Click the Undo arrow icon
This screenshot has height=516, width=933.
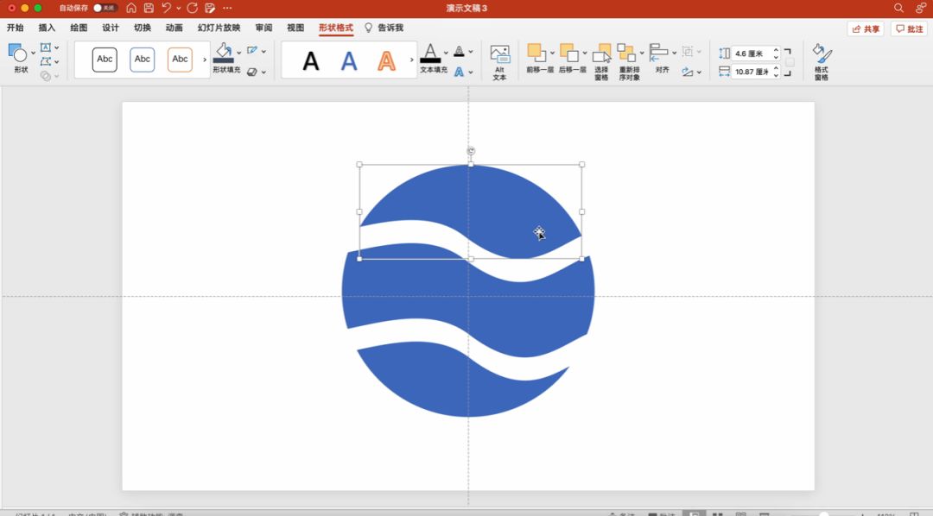point(166,8)
